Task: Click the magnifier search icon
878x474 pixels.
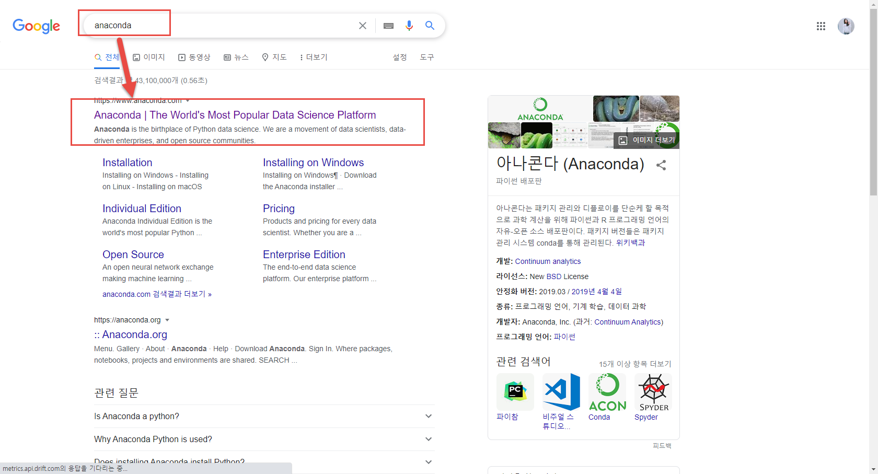Action: pyautogui.click(x=430, y=26)
